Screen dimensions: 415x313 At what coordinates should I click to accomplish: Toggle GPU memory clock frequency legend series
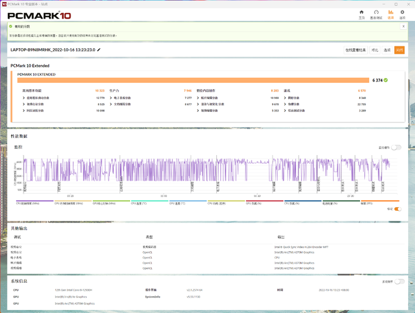(x=73, y=202)
